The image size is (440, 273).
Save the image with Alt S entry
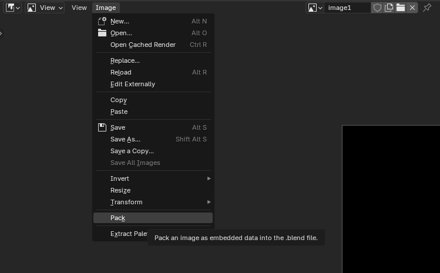tap(153, 127)
